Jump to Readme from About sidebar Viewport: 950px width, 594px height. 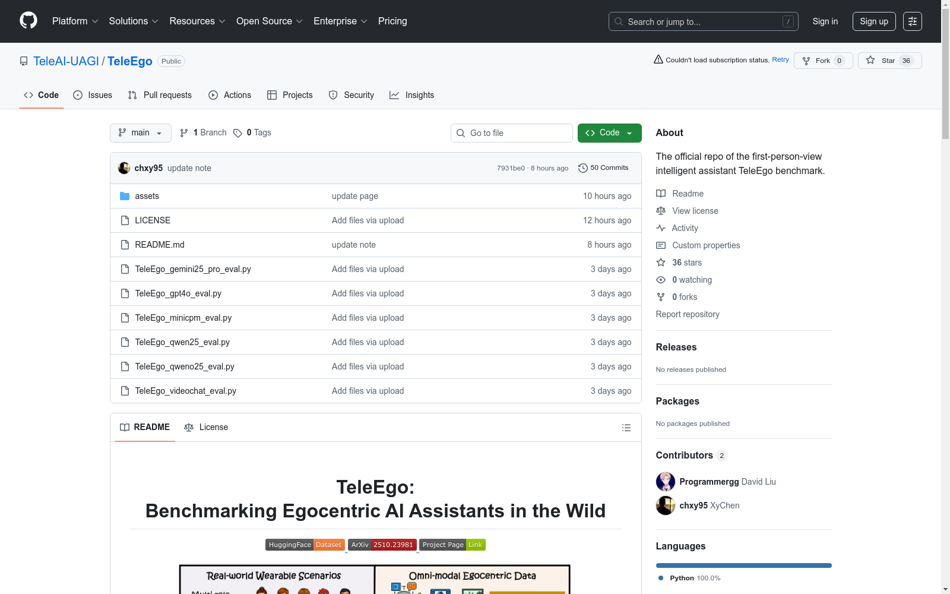[680, 194]
